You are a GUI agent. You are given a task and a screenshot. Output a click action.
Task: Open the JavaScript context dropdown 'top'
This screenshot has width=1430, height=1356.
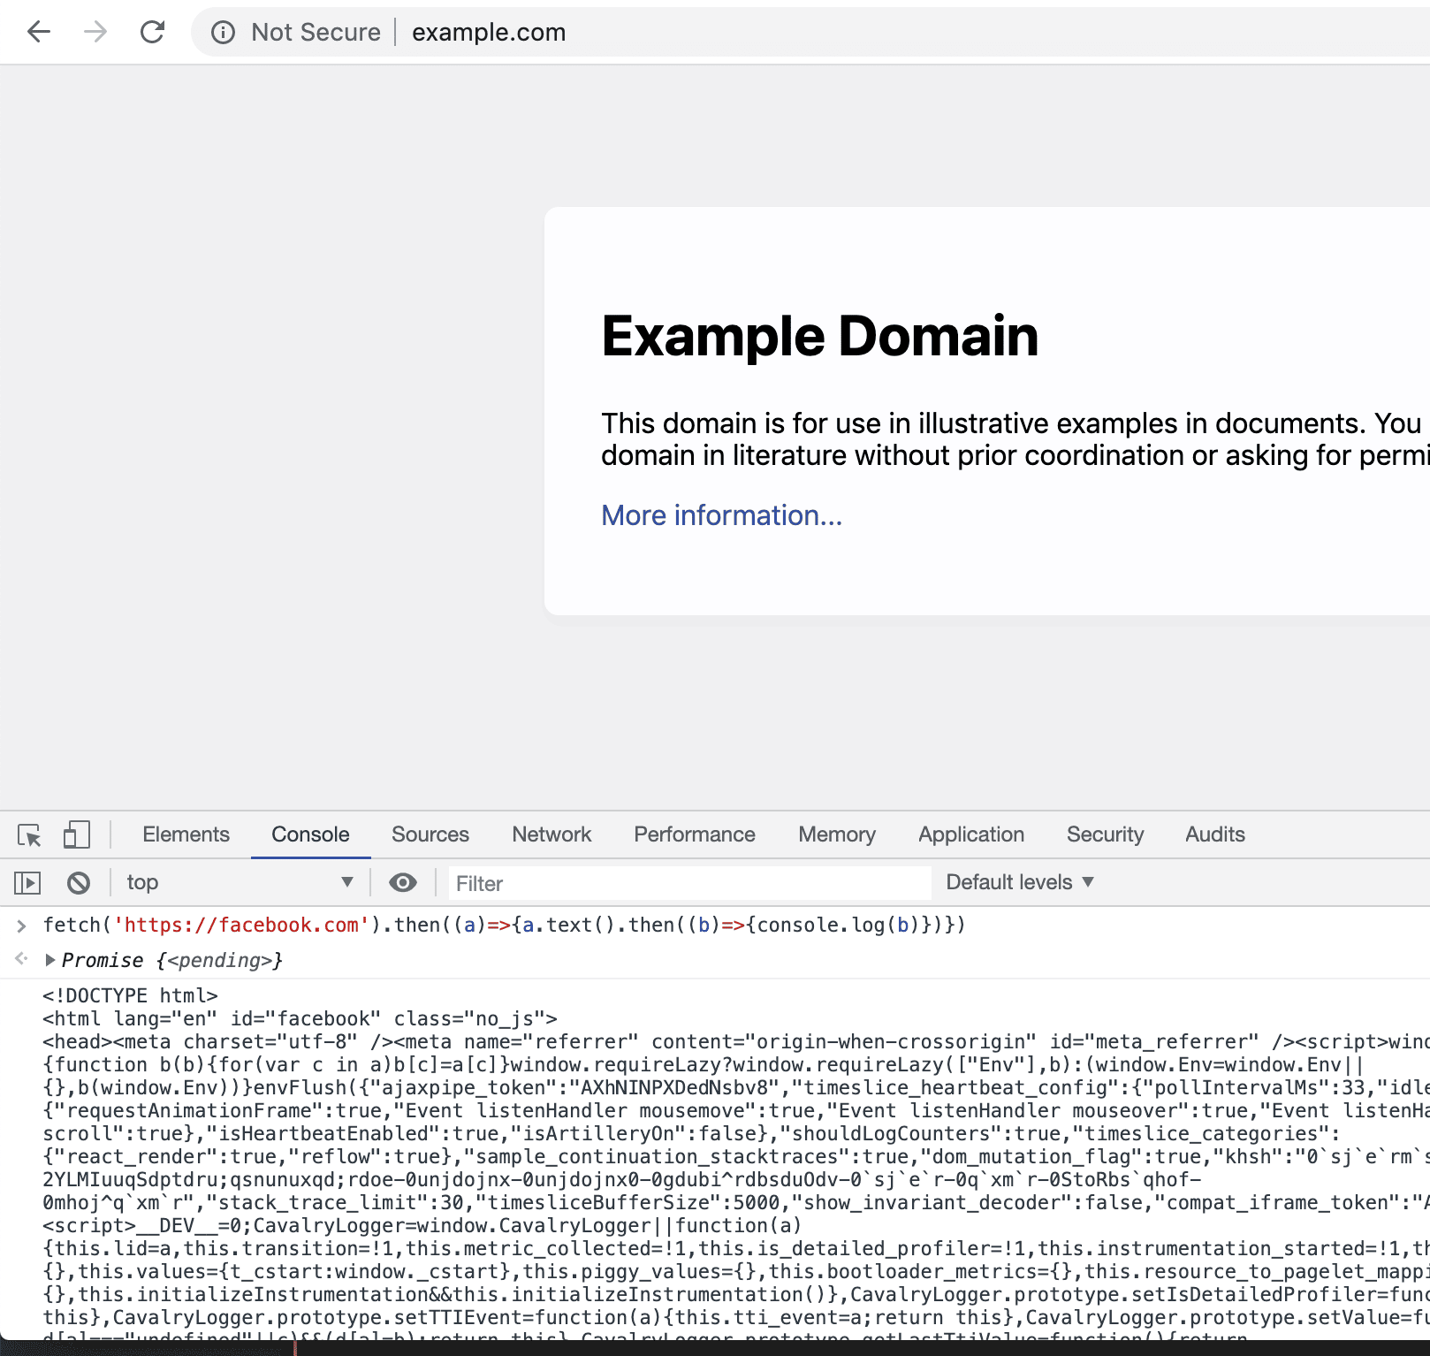point(239,882)
